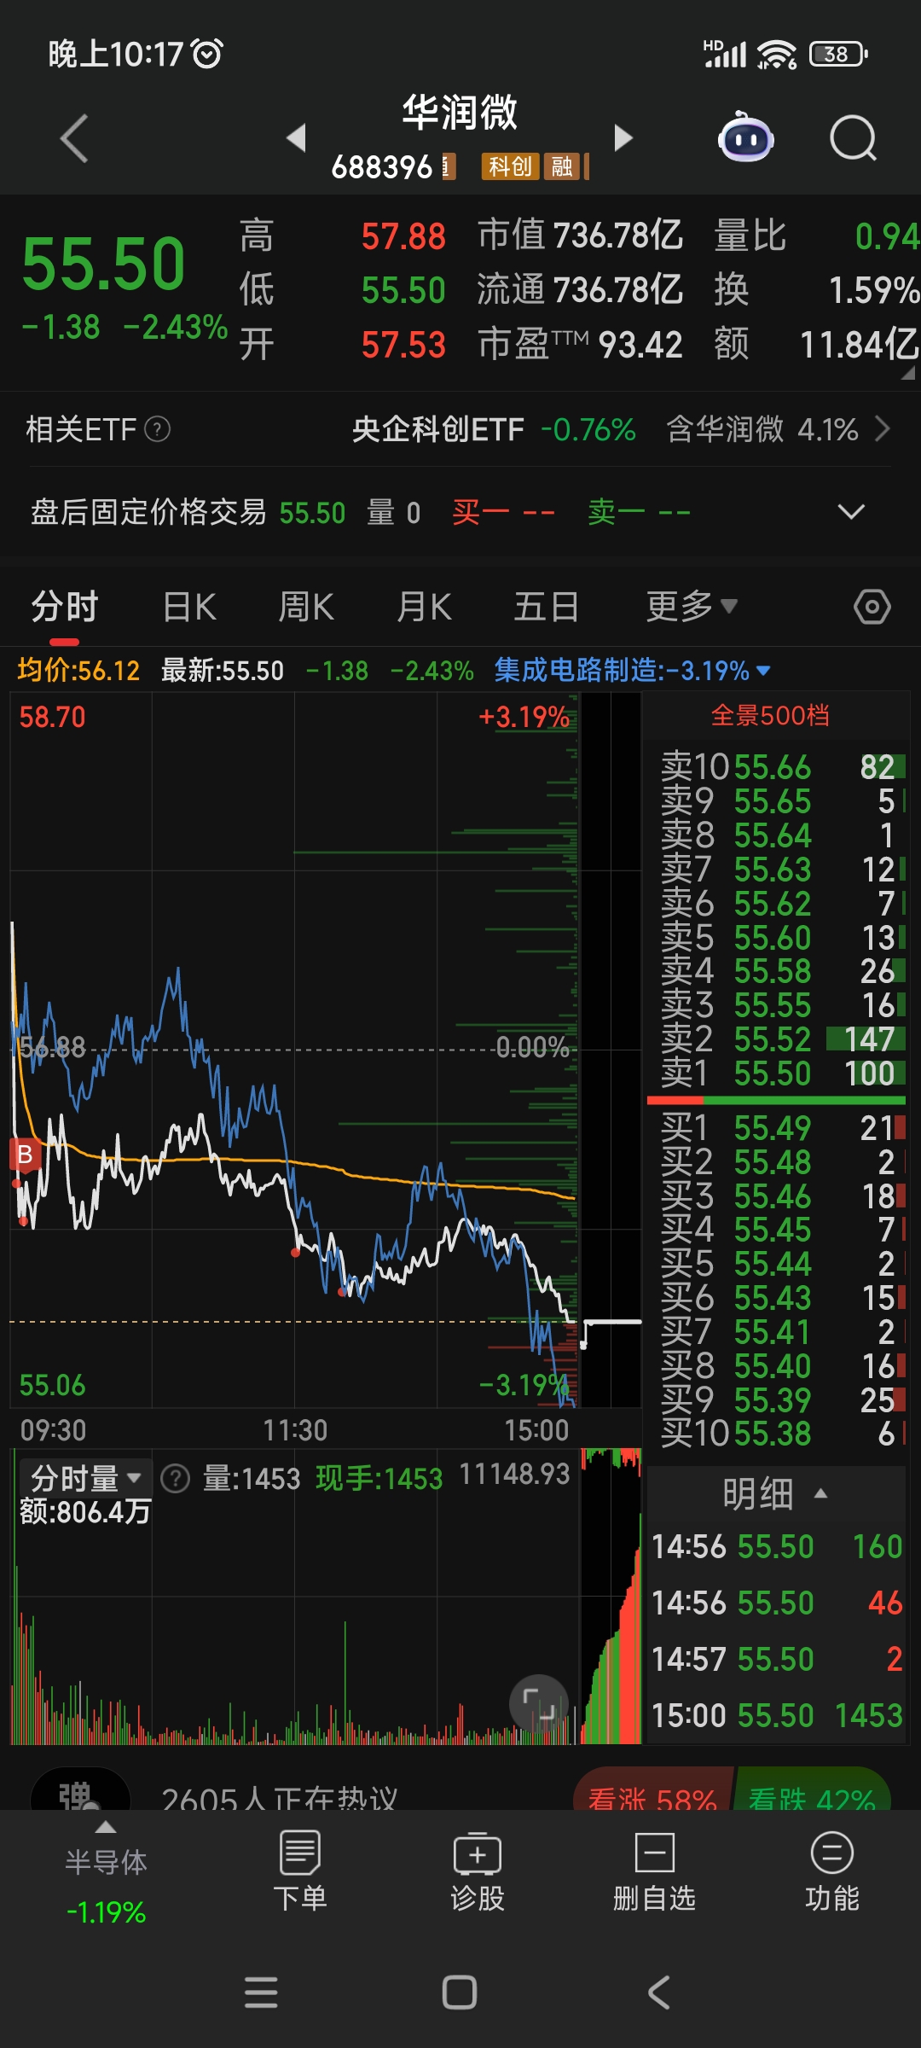Tap the 融 margin trading badge
921x2048 pixels.
pos(562,166)
